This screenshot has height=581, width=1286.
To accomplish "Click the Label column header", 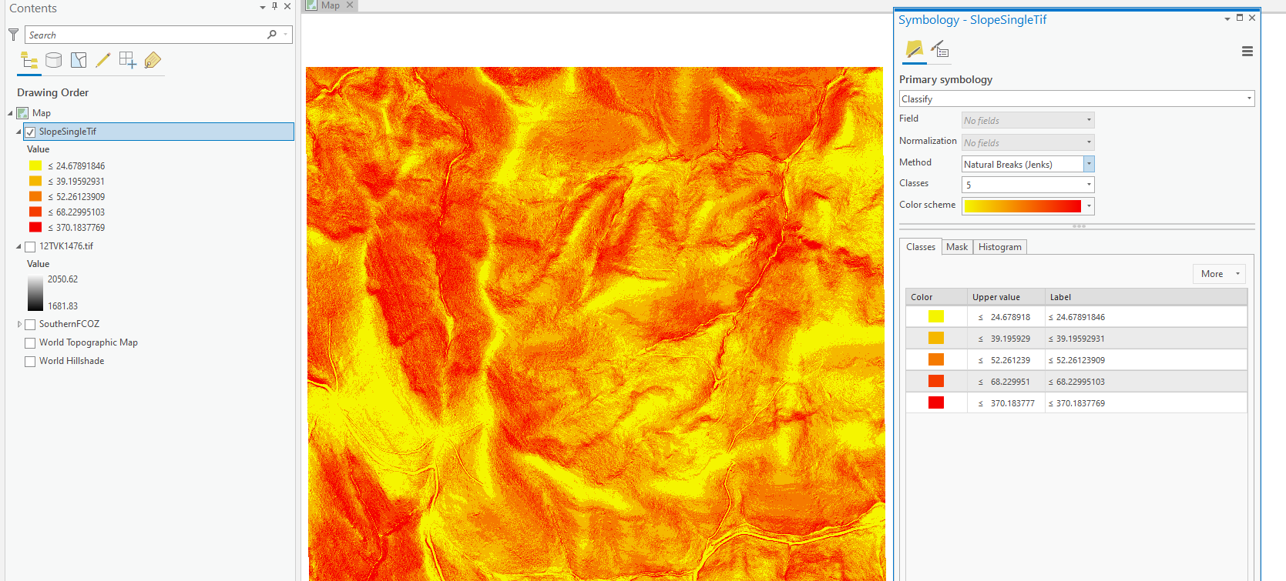I will (x=1146, y=297).
